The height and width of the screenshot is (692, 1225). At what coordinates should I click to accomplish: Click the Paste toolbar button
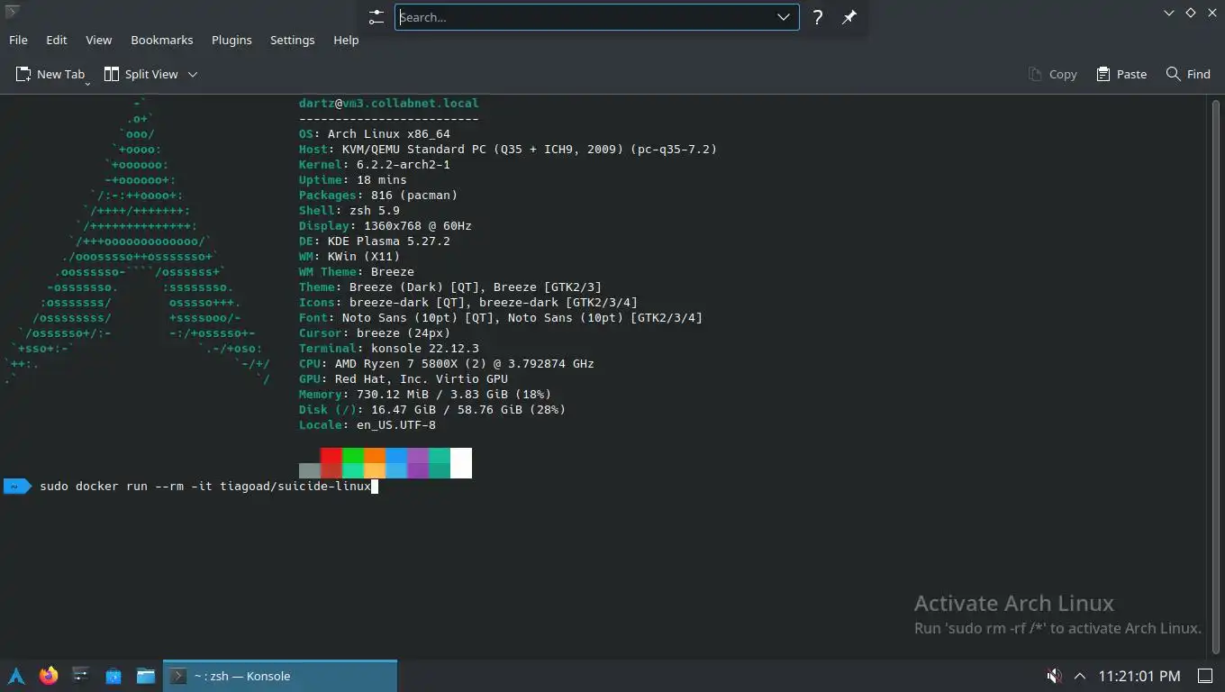click(1121, 74)
